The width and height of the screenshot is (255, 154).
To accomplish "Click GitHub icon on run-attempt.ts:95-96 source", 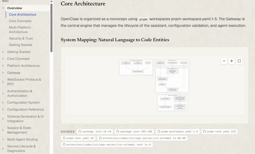I will [x=100, y=138].
